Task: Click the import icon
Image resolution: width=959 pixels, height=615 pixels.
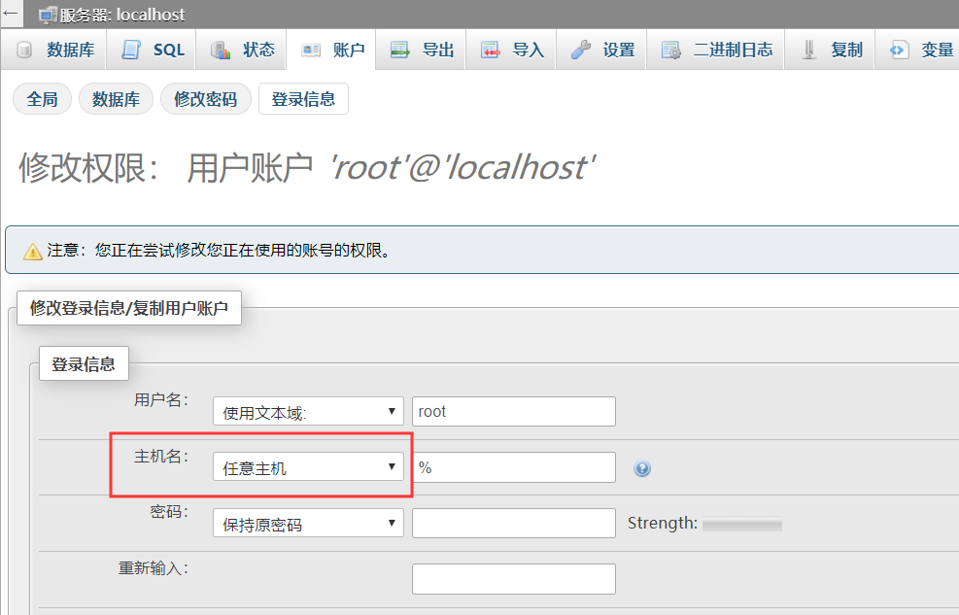Action: [x=490, y=51]
